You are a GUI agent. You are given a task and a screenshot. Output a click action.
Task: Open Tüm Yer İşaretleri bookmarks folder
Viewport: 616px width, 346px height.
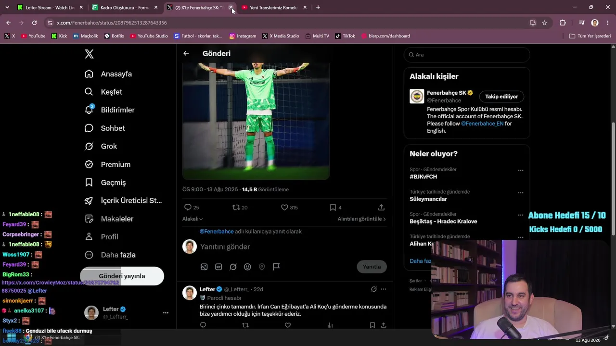pos(590,36)
